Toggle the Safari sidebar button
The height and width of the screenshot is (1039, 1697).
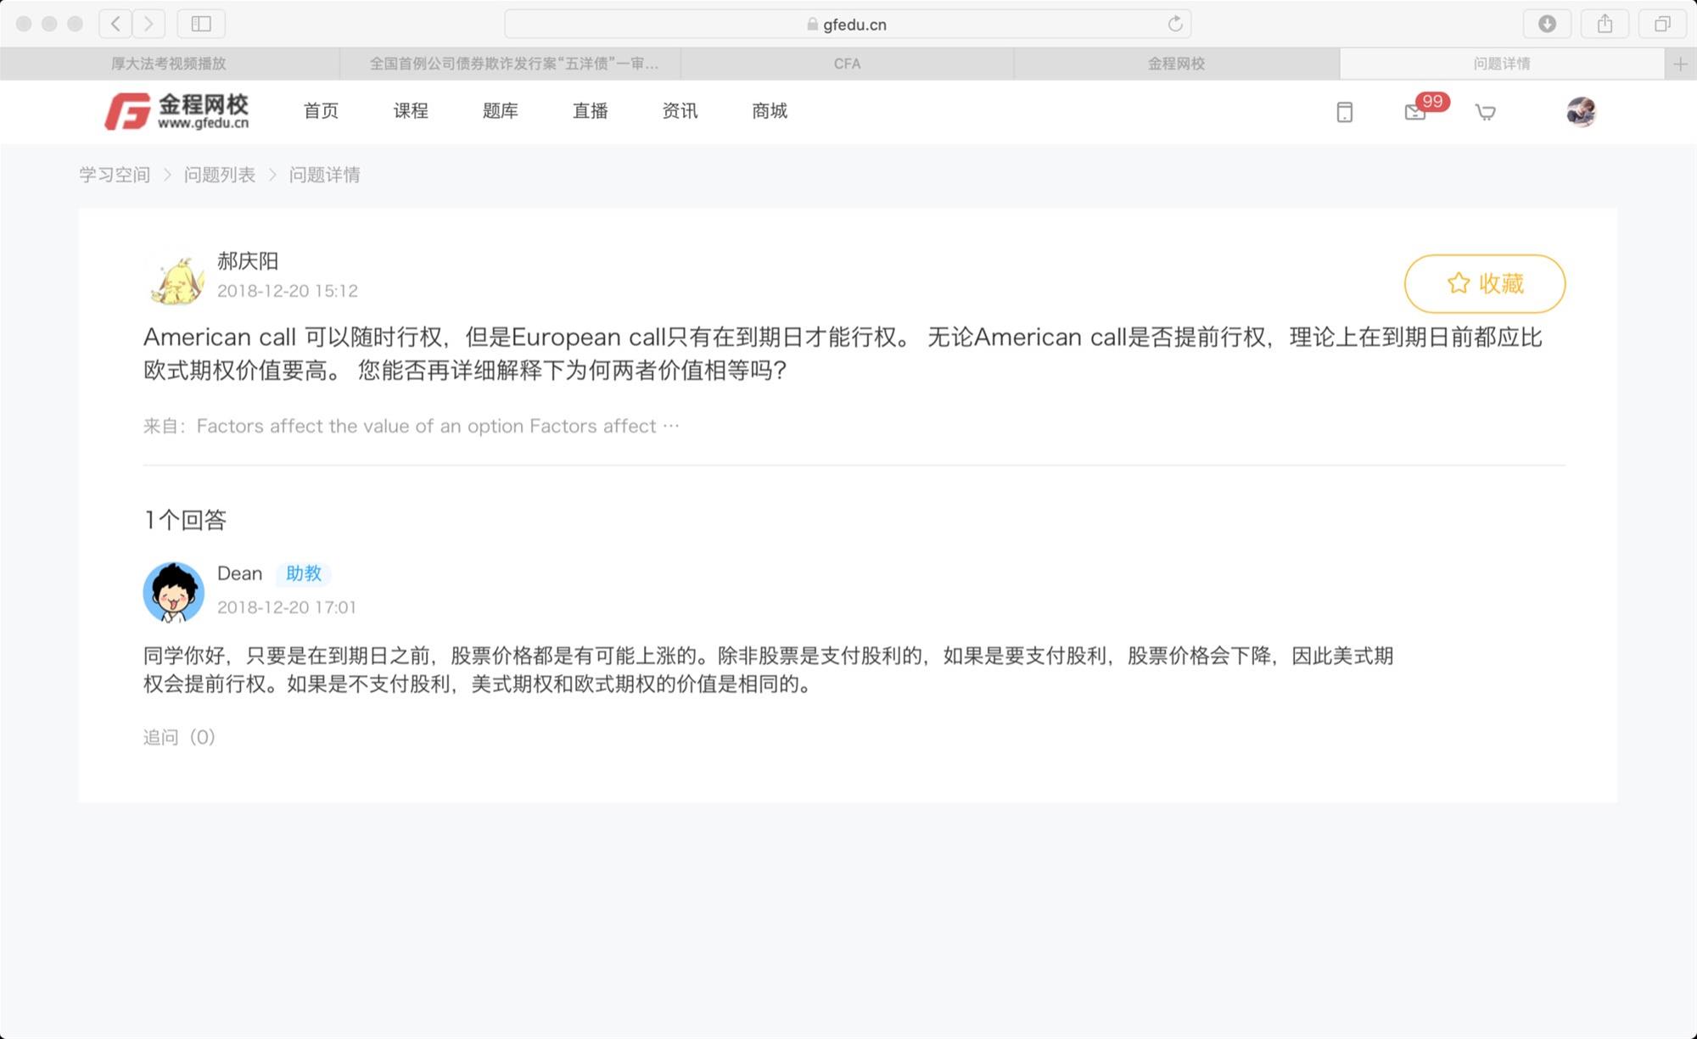201,24
